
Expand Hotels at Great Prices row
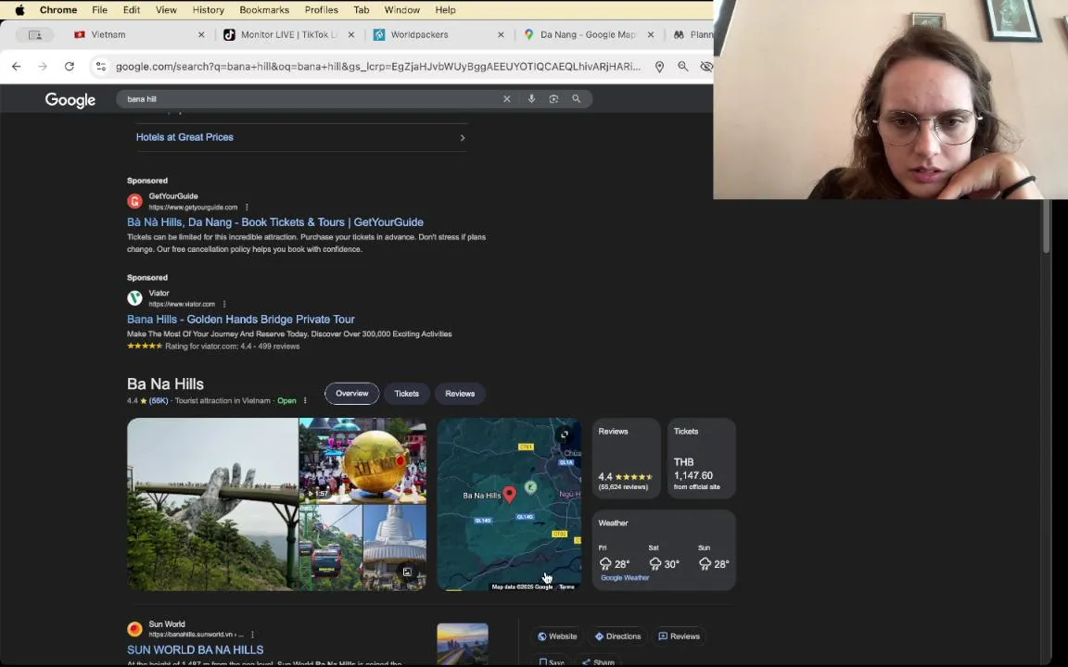301,137
